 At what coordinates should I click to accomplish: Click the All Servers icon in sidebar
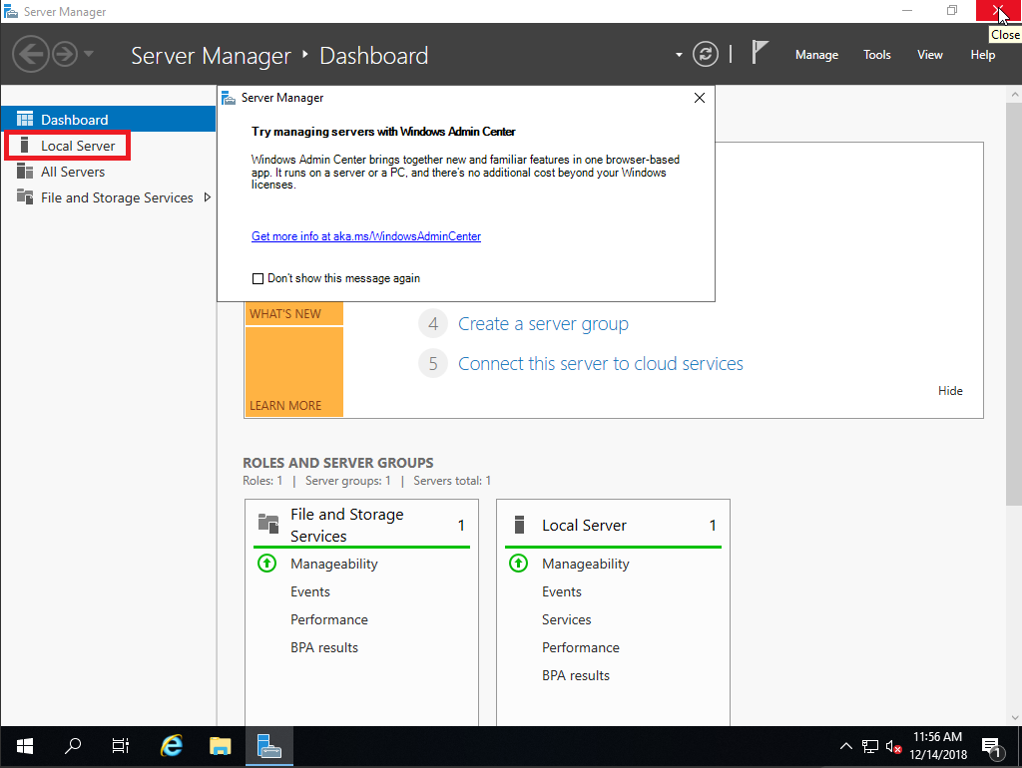(25, 172)
